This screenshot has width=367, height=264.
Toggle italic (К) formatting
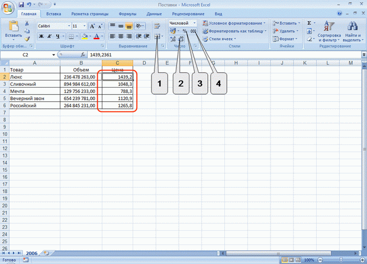[50, 36]
